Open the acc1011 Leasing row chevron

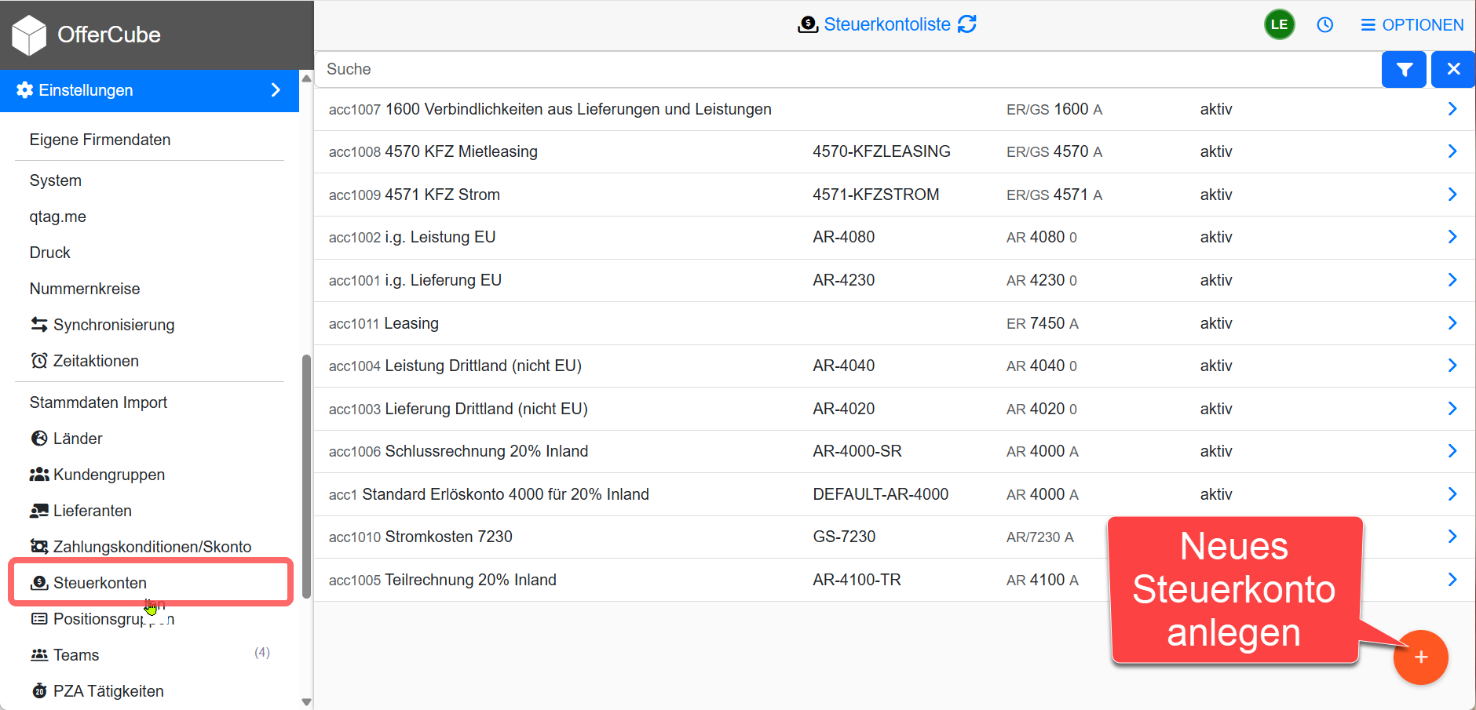(x=1452, y=323)
